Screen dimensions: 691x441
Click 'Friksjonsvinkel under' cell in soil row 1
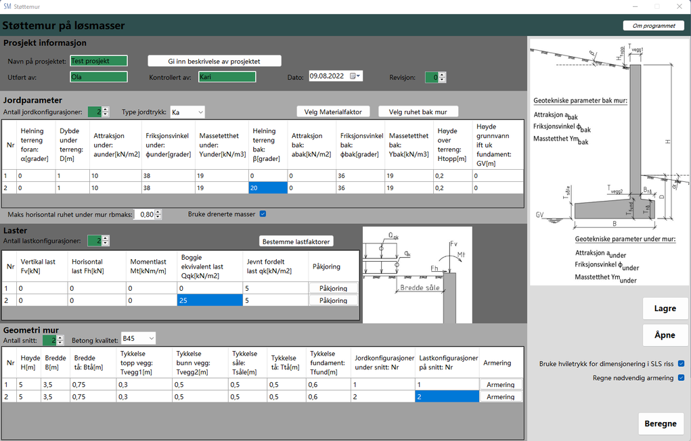pyautogui.click(x=169, y=175)
